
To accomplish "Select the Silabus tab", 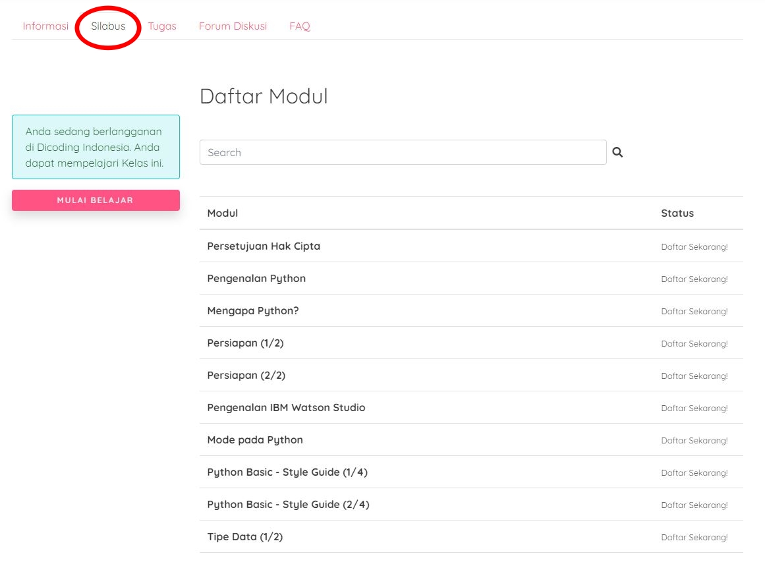I will (108, 26).
